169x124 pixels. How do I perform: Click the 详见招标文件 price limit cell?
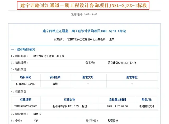147,106
